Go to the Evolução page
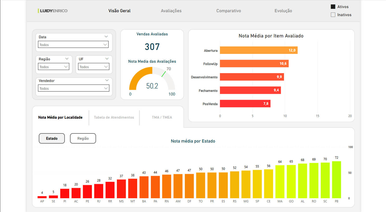386x212 pixels. [283, 11]
